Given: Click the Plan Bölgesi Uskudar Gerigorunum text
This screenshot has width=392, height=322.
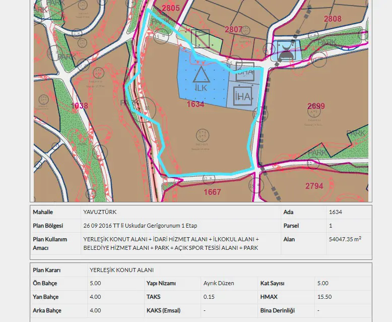Looking at the screenshot, I should [x=140, y=226].
